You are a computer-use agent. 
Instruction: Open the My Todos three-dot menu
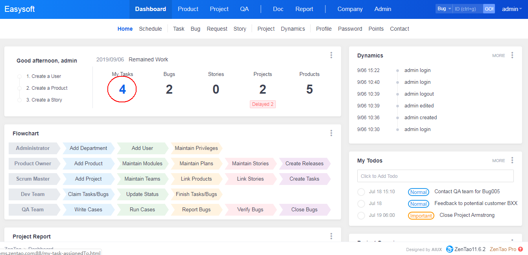pyautogui.click(x=512, y=160)
